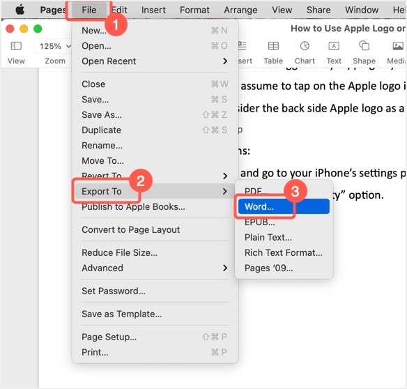Click the document title in title bar
Viewport: 407px width, 389px height.
pyautogui.click(x=348, y=29)
